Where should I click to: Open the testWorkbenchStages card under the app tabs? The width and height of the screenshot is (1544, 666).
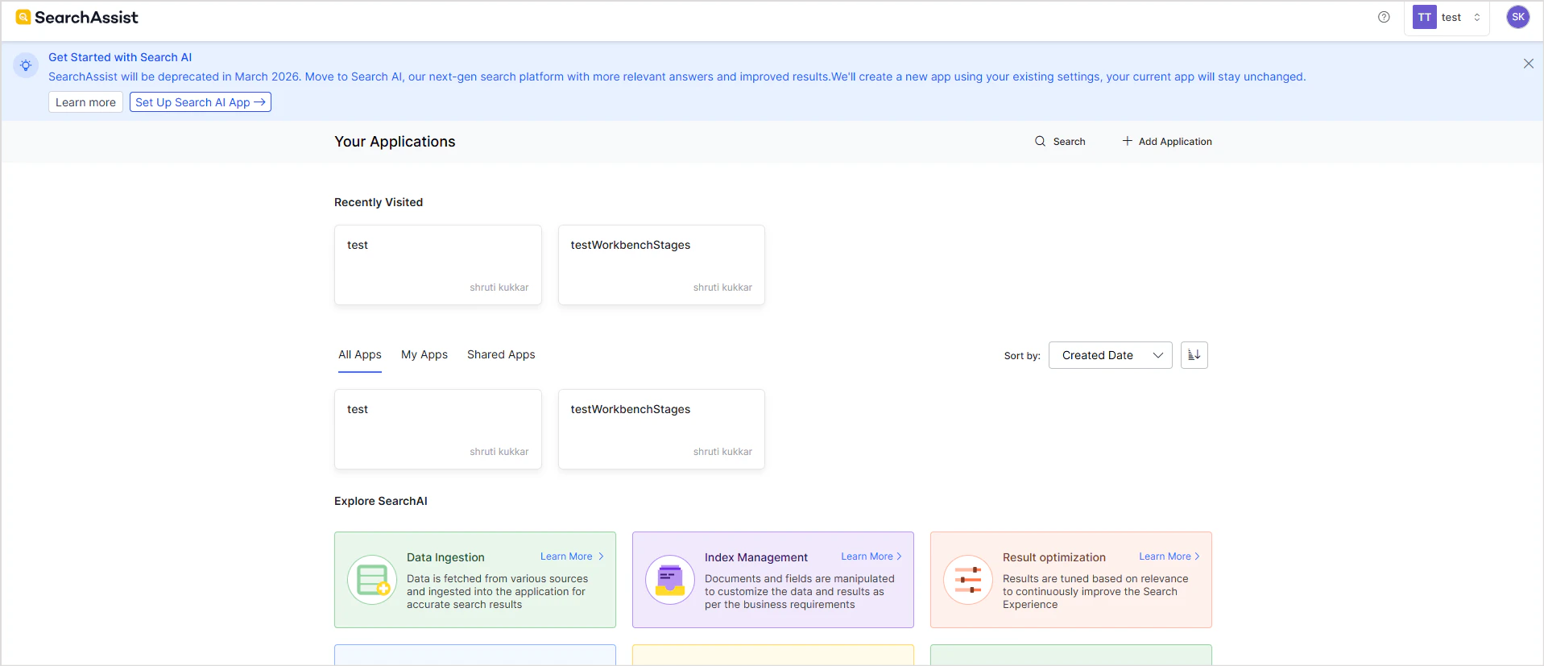(x=661, y=429)
